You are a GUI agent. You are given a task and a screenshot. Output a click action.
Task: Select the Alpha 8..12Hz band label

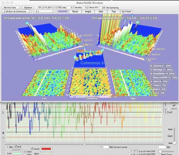coord(159,81)
